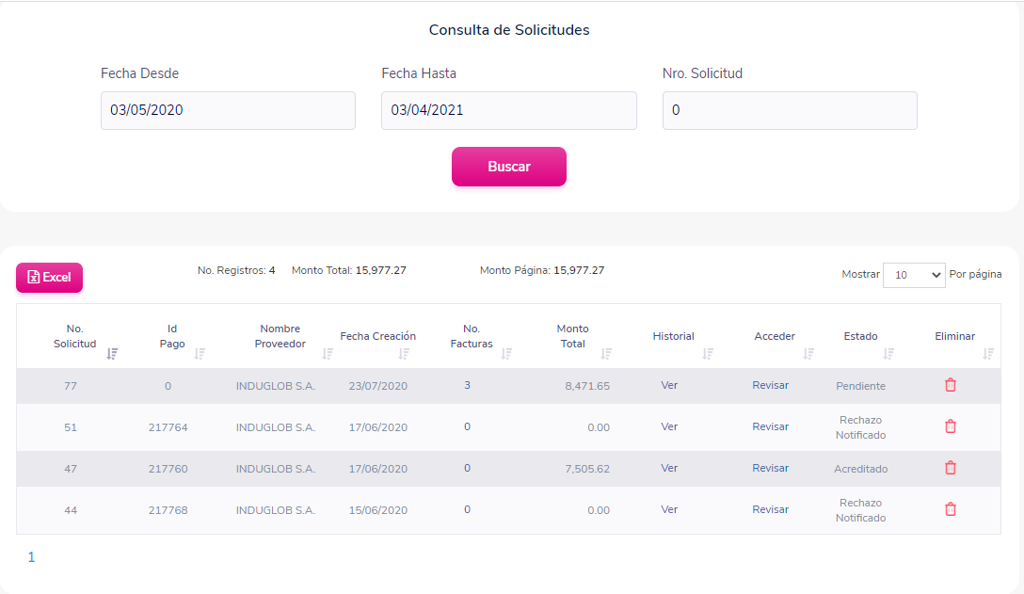Screen dimensions: 1024x594
Task: Export results with the Excel button
Action: coord(50,277)
